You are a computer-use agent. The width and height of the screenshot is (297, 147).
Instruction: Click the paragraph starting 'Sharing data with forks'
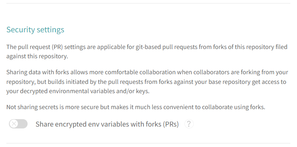147,82
